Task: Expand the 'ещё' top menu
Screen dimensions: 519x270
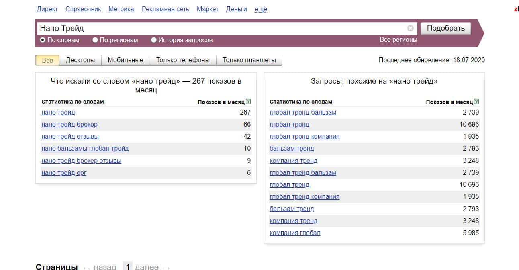Action: (x=261, y=9)
